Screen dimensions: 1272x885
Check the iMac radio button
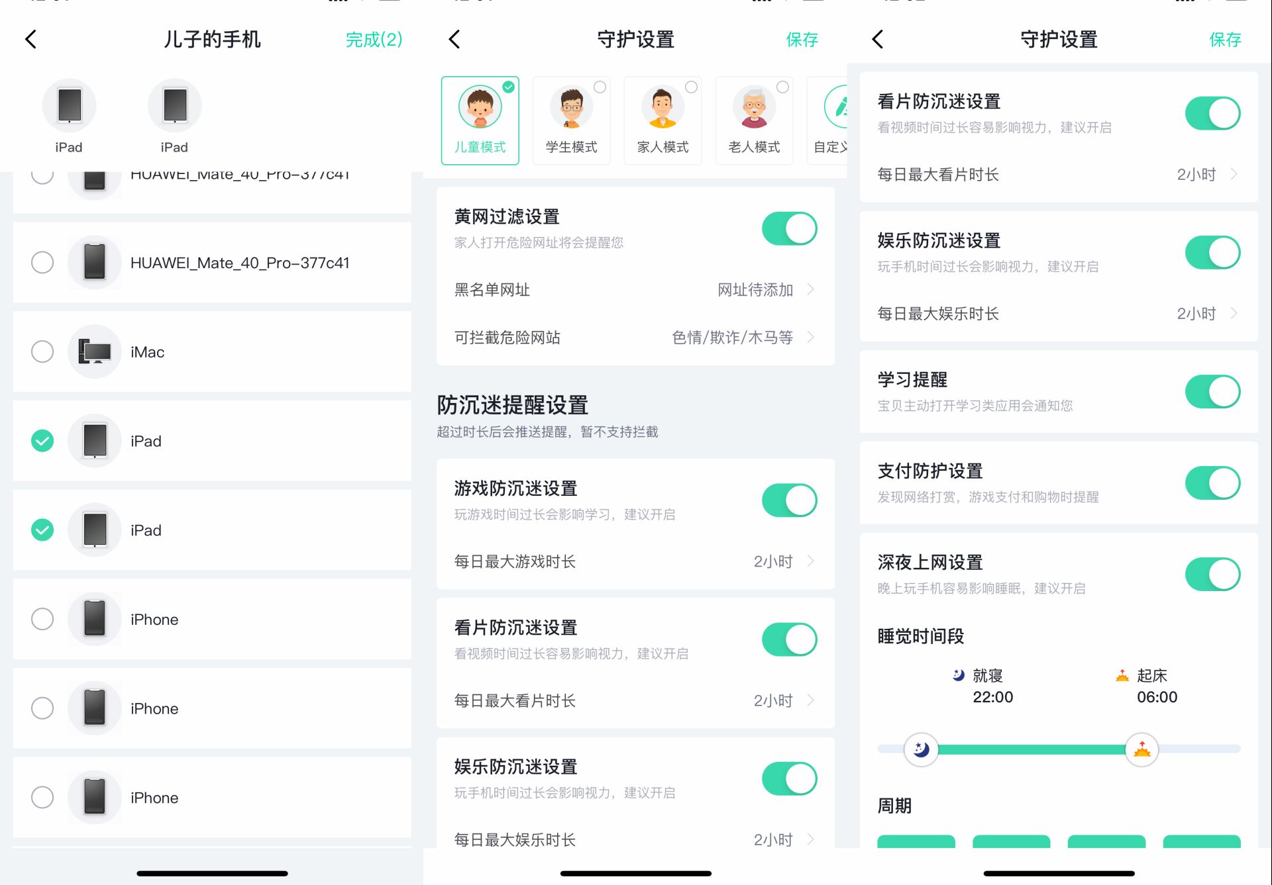coord(42,351)
